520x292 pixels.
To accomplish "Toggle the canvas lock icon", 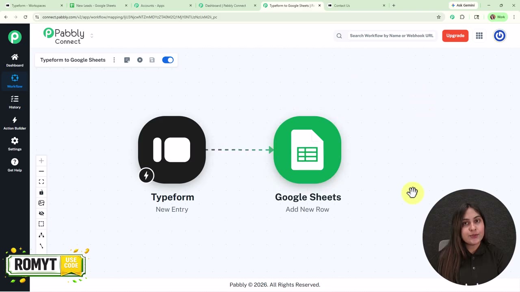I will pos(41,192).
